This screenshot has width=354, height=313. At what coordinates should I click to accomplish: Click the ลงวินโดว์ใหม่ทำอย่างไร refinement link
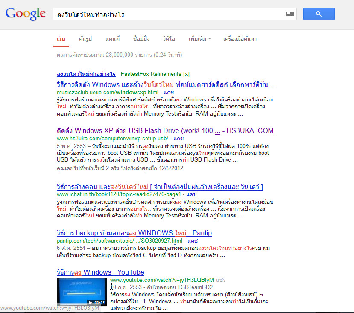pos(86,74)
